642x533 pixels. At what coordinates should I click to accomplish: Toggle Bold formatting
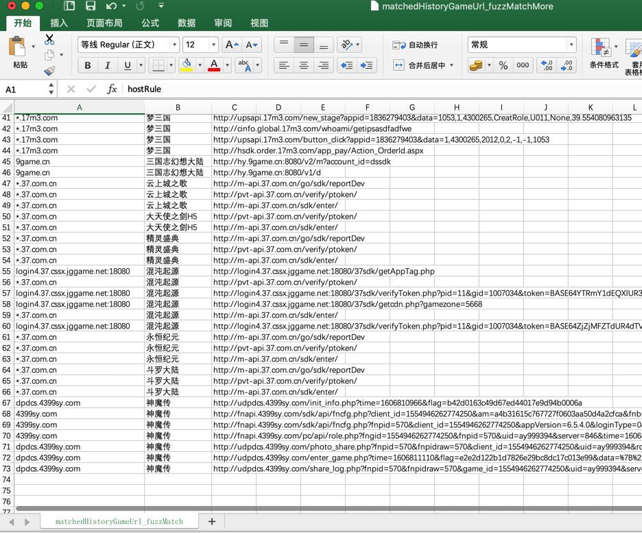[87, 65]
